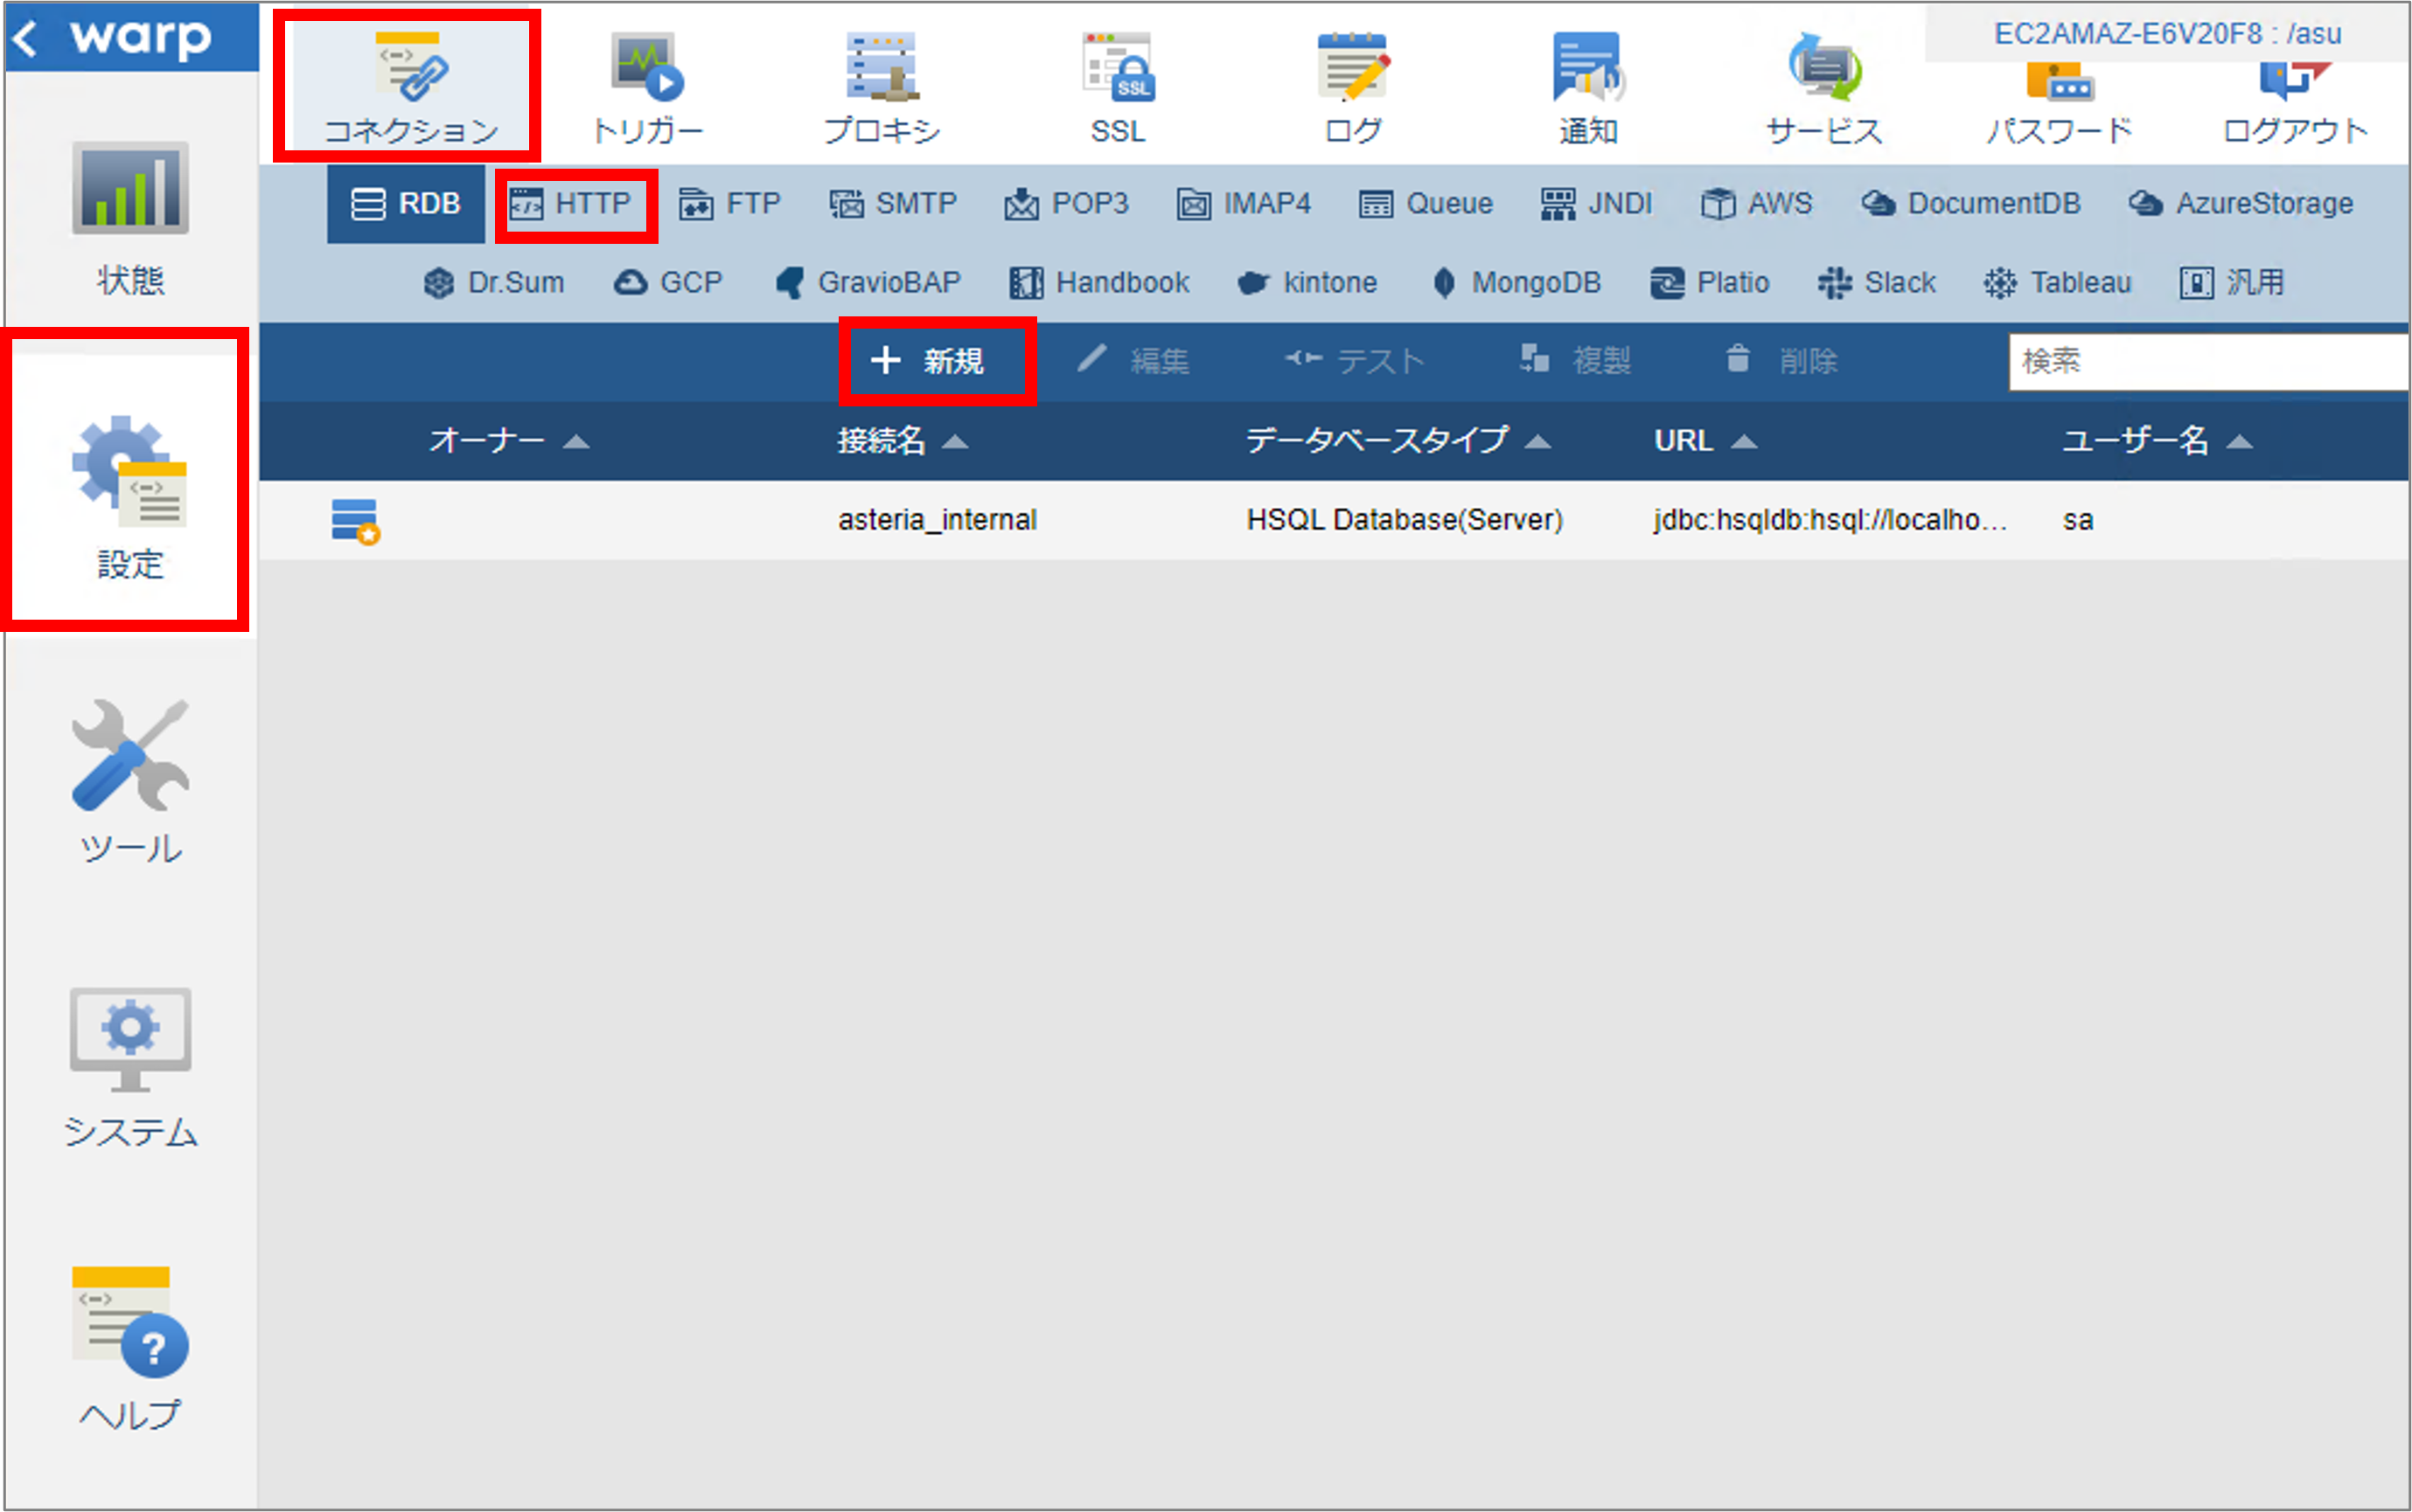Select the MongoDB connection tab
Screen dimensions: 2412x1512
(1516, 283)
